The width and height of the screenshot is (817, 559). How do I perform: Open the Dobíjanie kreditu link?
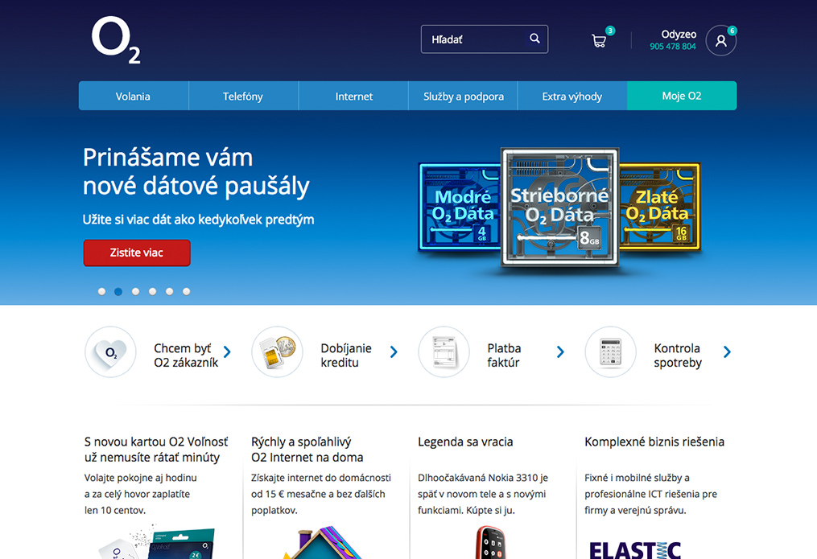pyautogui.click(x=346, y=356)
